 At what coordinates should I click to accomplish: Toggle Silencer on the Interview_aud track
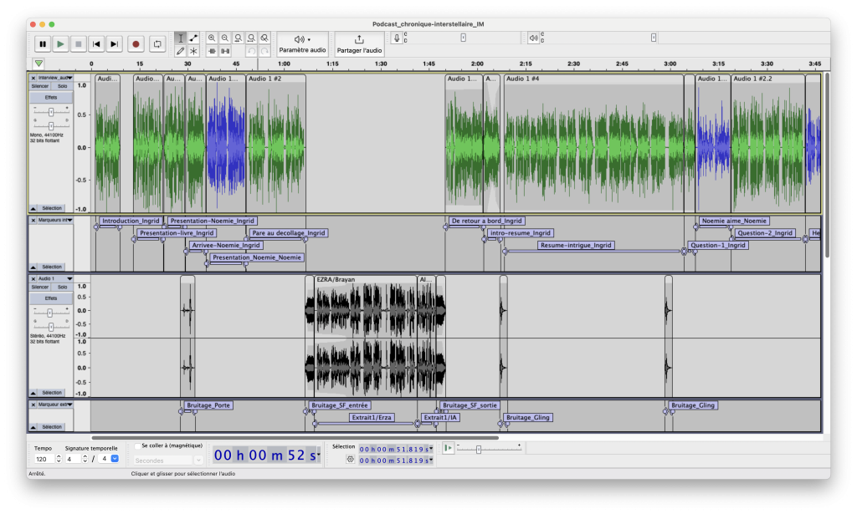[x=40, y=86]
